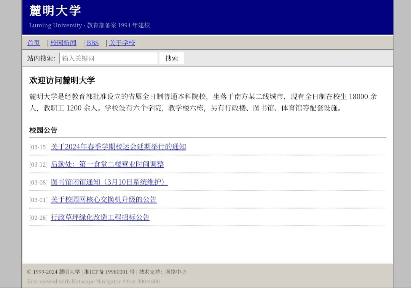411x288 pixels.
Task: Click the copyright ICP footer line
Action: 107,272
